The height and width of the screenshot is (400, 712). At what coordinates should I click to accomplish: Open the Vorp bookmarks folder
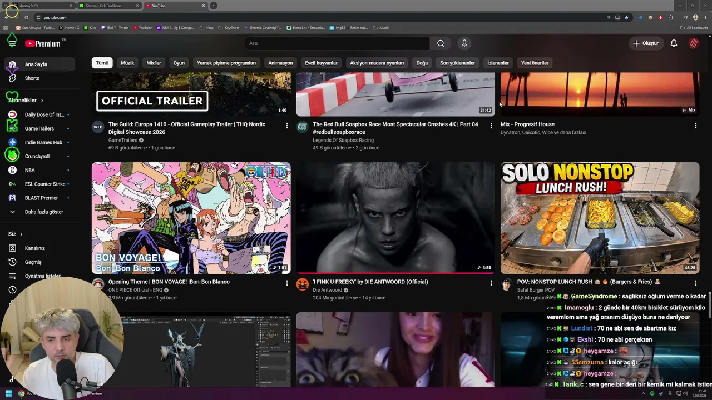[206, 27]
